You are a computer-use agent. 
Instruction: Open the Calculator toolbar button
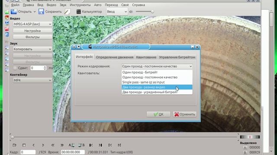click(x=89, y=12)
